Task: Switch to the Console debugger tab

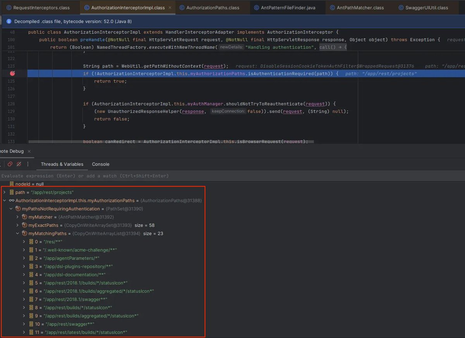Action: click(101, 164)
